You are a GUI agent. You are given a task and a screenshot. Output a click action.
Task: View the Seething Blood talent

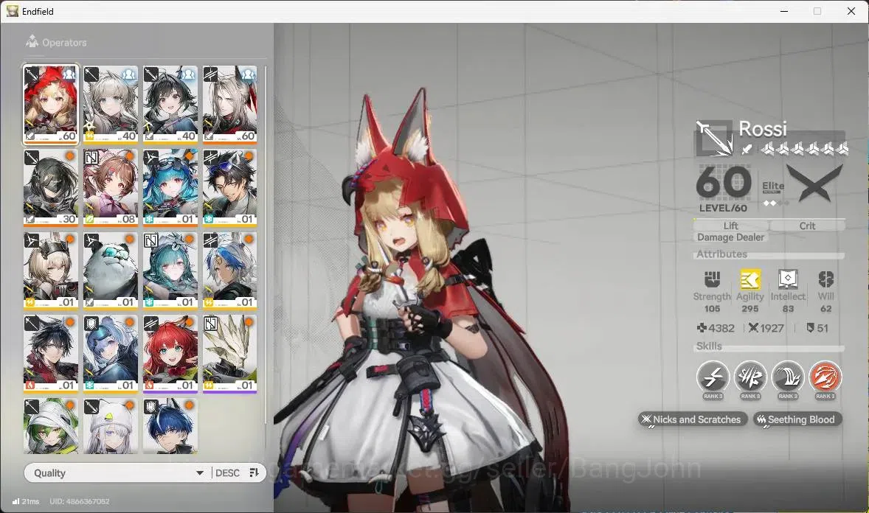[x=797, y=419]
